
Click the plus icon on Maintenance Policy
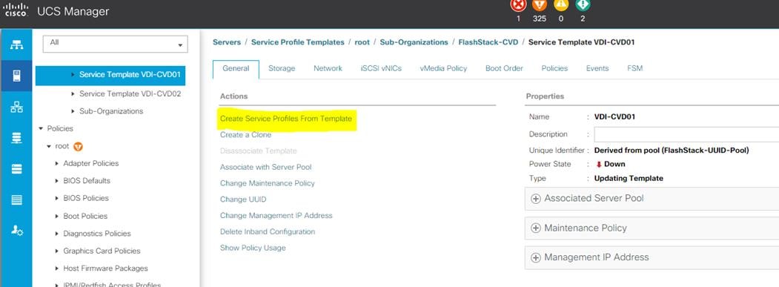pos(536,228)
